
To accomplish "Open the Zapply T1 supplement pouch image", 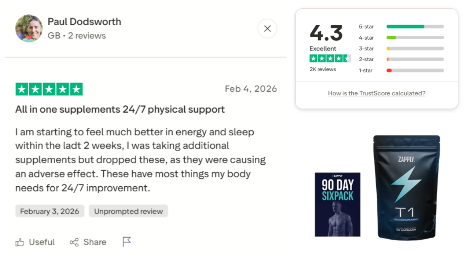I will (407, 187).
